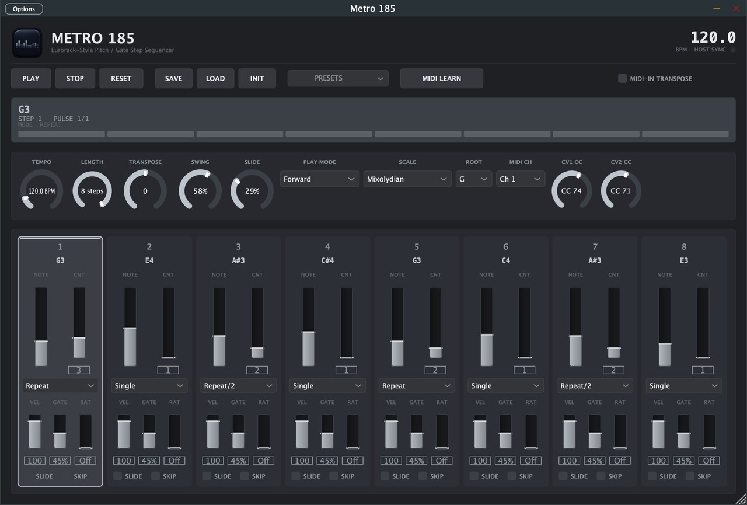747x505 pixels.
Task: Click the Metro 185 app logo icon
Action: [x=27, y=43]
